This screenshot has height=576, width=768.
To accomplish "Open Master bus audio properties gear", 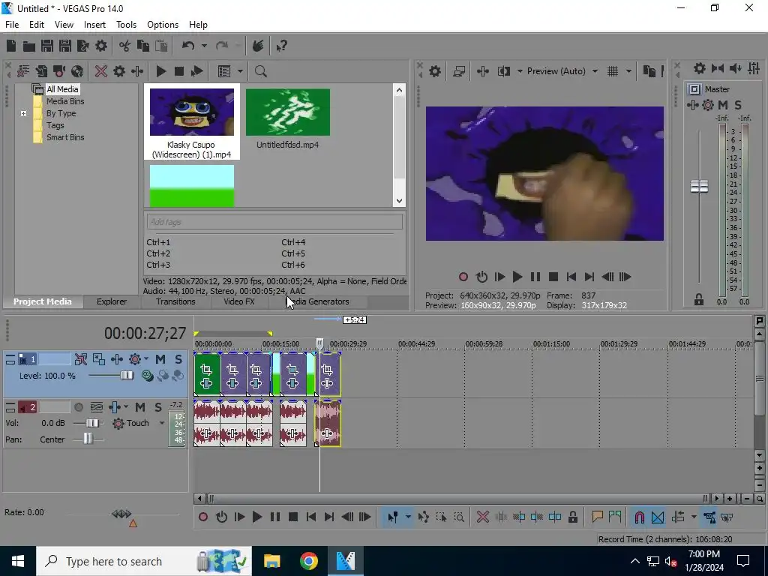I will point(700,68).
